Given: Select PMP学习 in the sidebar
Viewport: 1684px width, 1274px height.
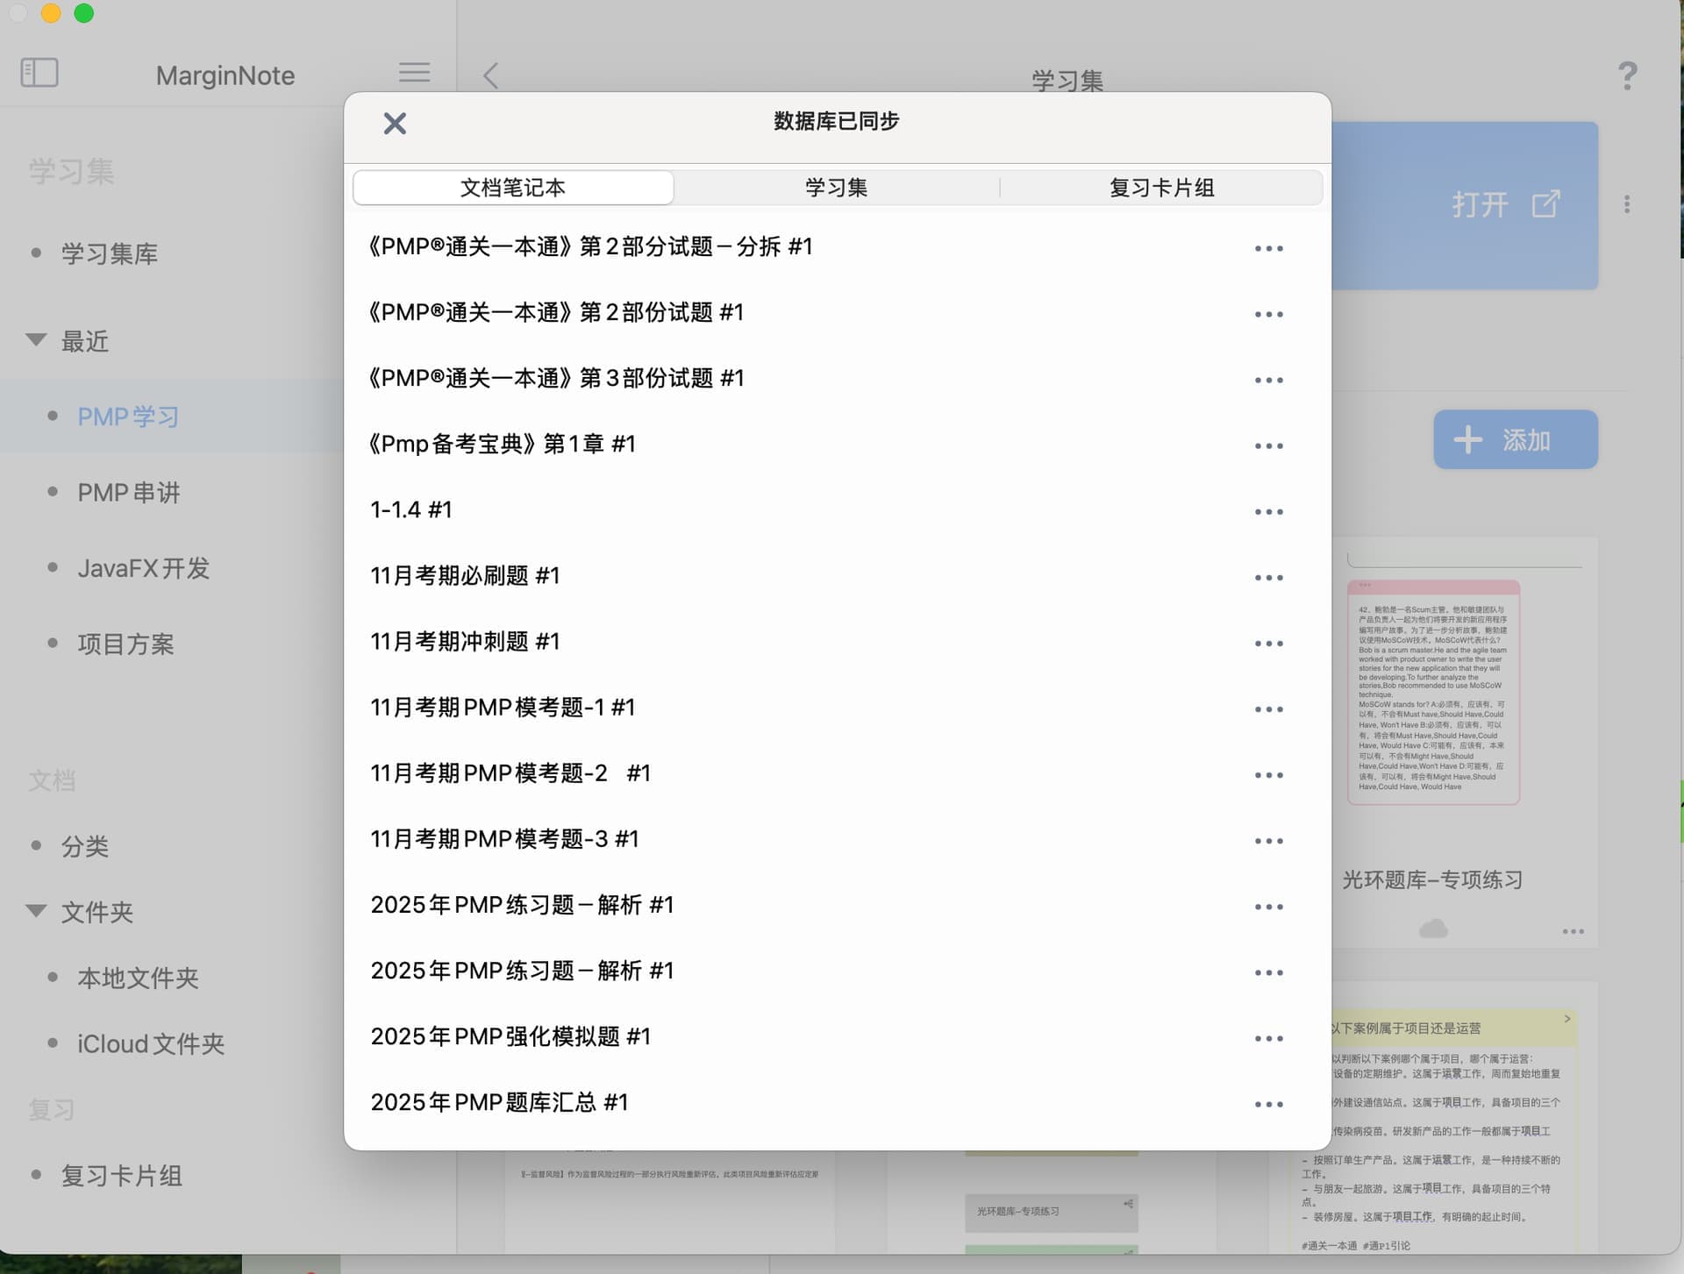Looking at the screenshot, I should point(128,416).
